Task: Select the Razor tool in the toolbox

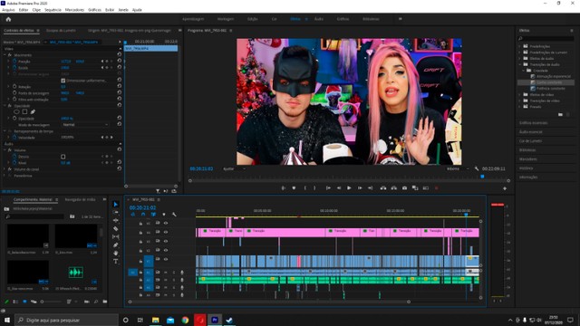Action: pyautogui.click(x=115, y=229)
